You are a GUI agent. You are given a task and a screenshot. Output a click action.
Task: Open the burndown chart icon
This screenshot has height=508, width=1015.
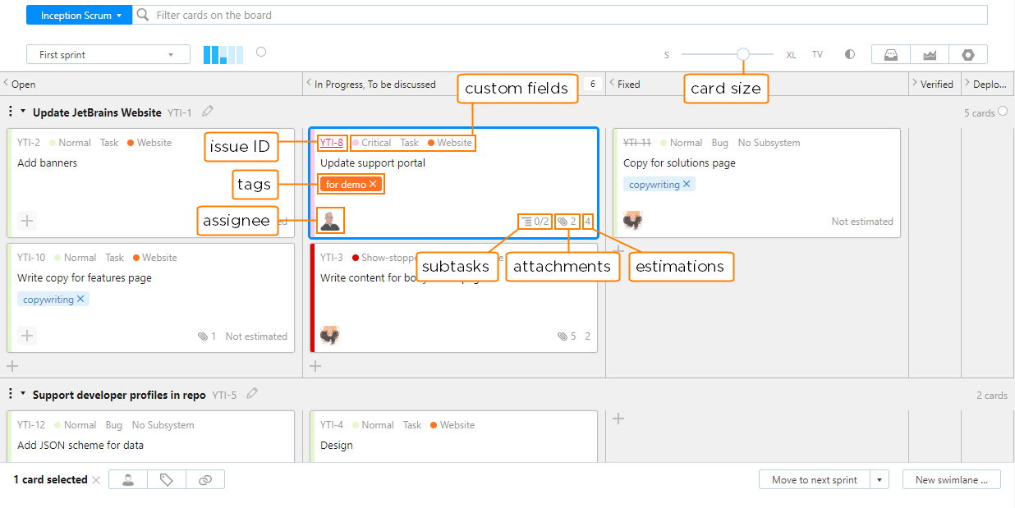click(x=930, y=54)
